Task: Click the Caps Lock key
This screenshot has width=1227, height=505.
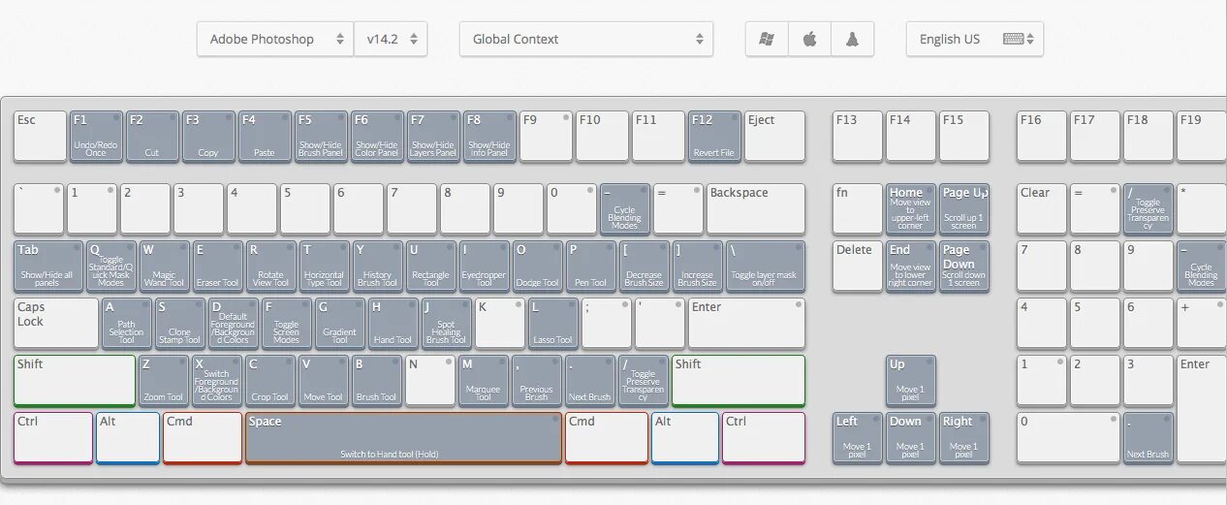Action: click(x=56, y=324)
